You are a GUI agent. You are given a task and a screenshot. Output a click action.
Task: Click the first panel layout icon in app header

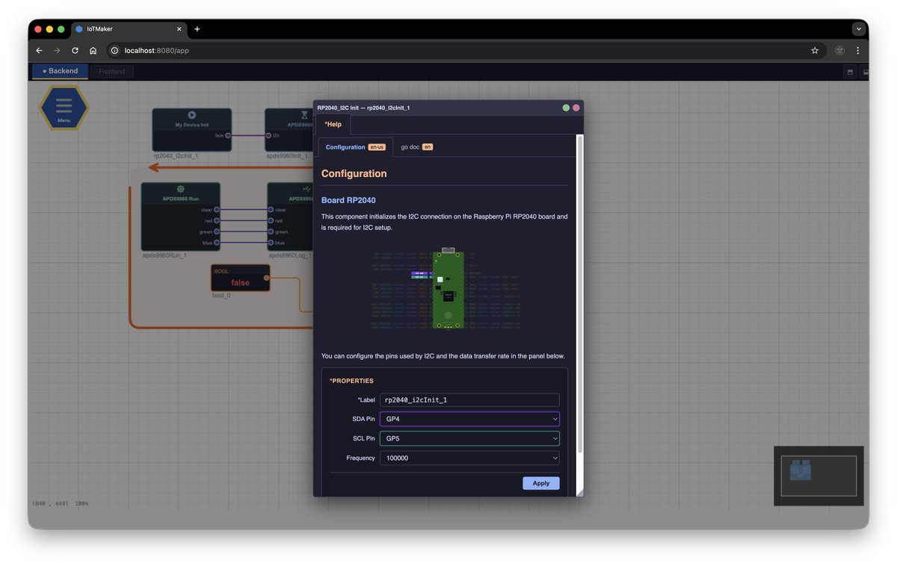point(850,72)
